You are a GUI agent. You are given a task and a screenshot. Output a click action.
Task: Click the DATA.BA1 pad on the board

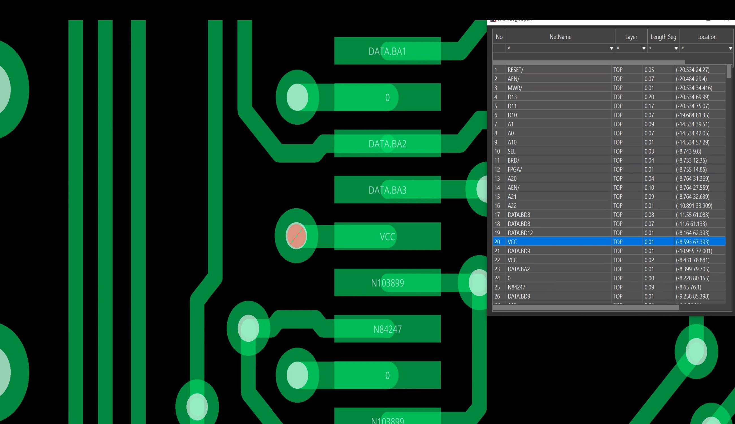[x=387, y=51]
